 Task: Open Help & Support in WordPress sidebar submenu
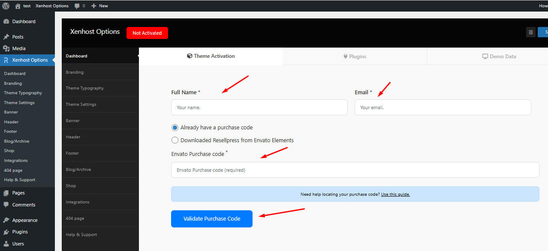[x=20, y=180]
